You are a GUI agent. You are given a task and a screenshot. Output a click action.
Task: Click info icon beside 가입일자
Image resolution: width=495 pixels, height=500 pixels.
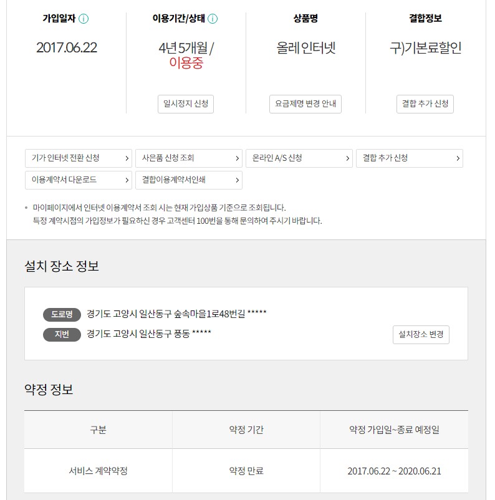pos(84,19)
